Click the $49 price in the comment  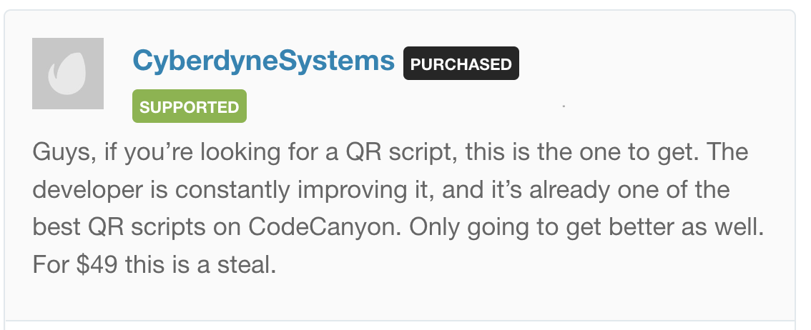tap(97, 265)
